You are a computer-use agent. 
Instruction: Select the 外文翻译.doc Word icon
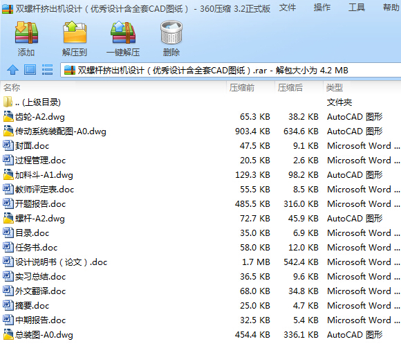(x=8, y=291)
